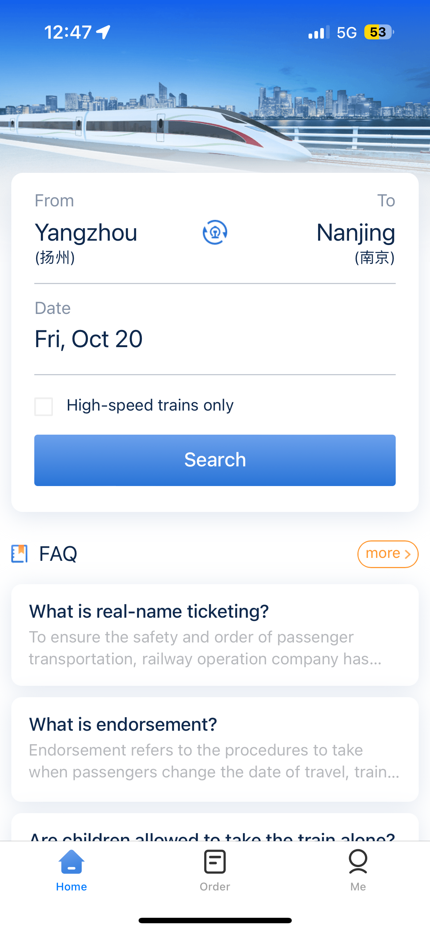Open the To station Nanjing selector
This screenshot has height=932, width=430.
(x=356, y=242)
